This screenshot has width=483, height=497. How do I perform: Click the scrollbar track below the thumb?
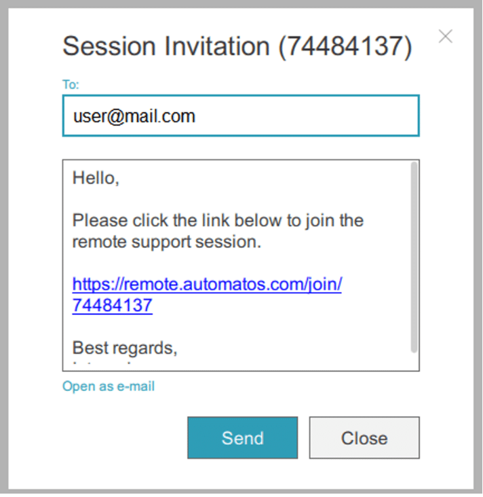click(x=414, y=362)
